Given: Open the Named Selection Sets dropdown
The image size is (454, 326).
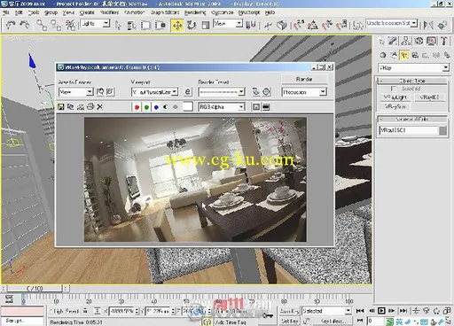Looking at the screenshot, I should (392, 23).
